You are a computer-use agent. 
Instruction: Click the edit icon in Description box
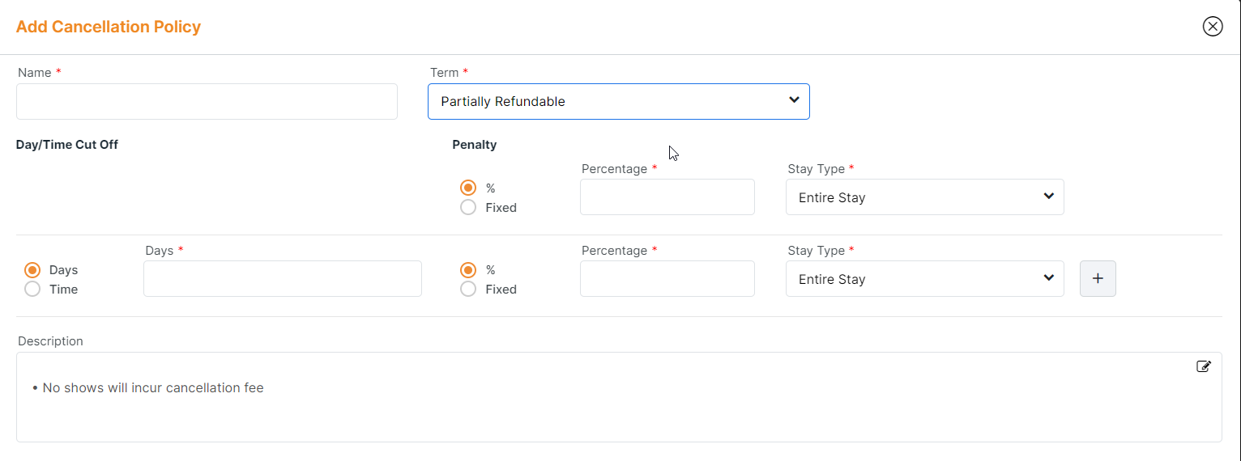click(1204, 366)
